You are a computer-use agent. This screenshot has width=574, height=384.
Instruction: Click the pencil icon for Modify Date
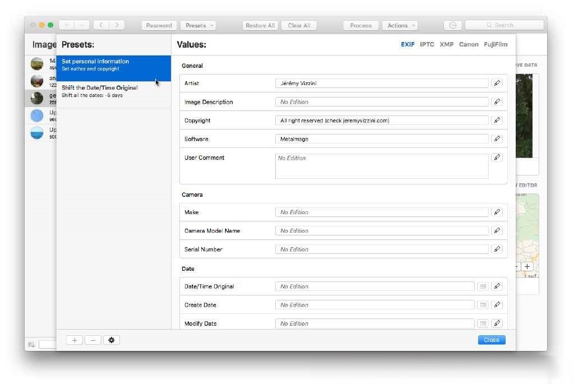pyautogui.click(x=497, y=323)
